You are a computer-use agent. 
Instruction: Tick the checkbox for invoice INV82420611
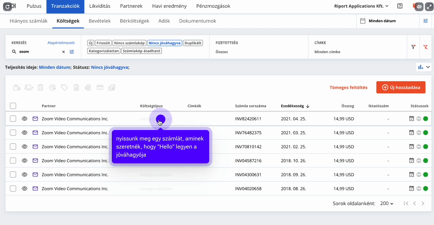[13, 119]
